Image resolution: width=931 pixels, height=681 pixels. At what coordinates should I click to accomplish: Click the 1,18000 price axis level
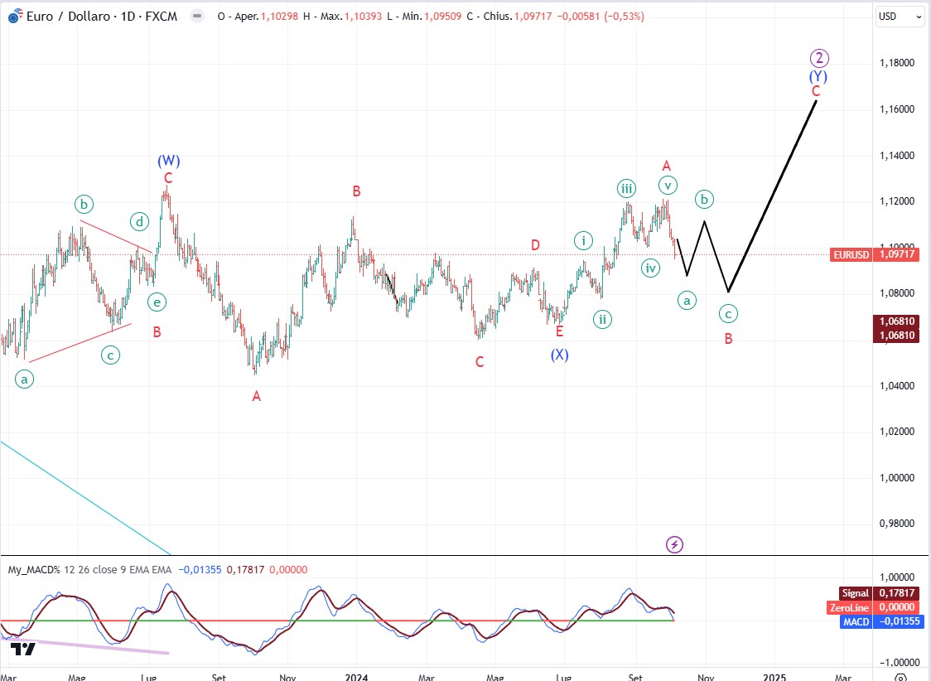point(896,63)
